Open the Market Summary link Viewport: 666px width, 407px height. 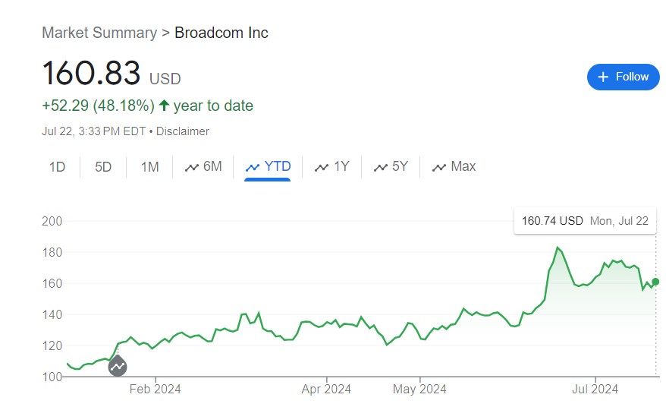(x=99, y=33)
